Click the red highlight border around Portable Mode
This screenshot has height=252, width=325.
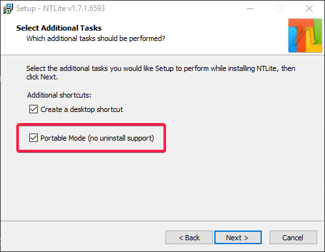pyautogui.click(x=91, y=124)
